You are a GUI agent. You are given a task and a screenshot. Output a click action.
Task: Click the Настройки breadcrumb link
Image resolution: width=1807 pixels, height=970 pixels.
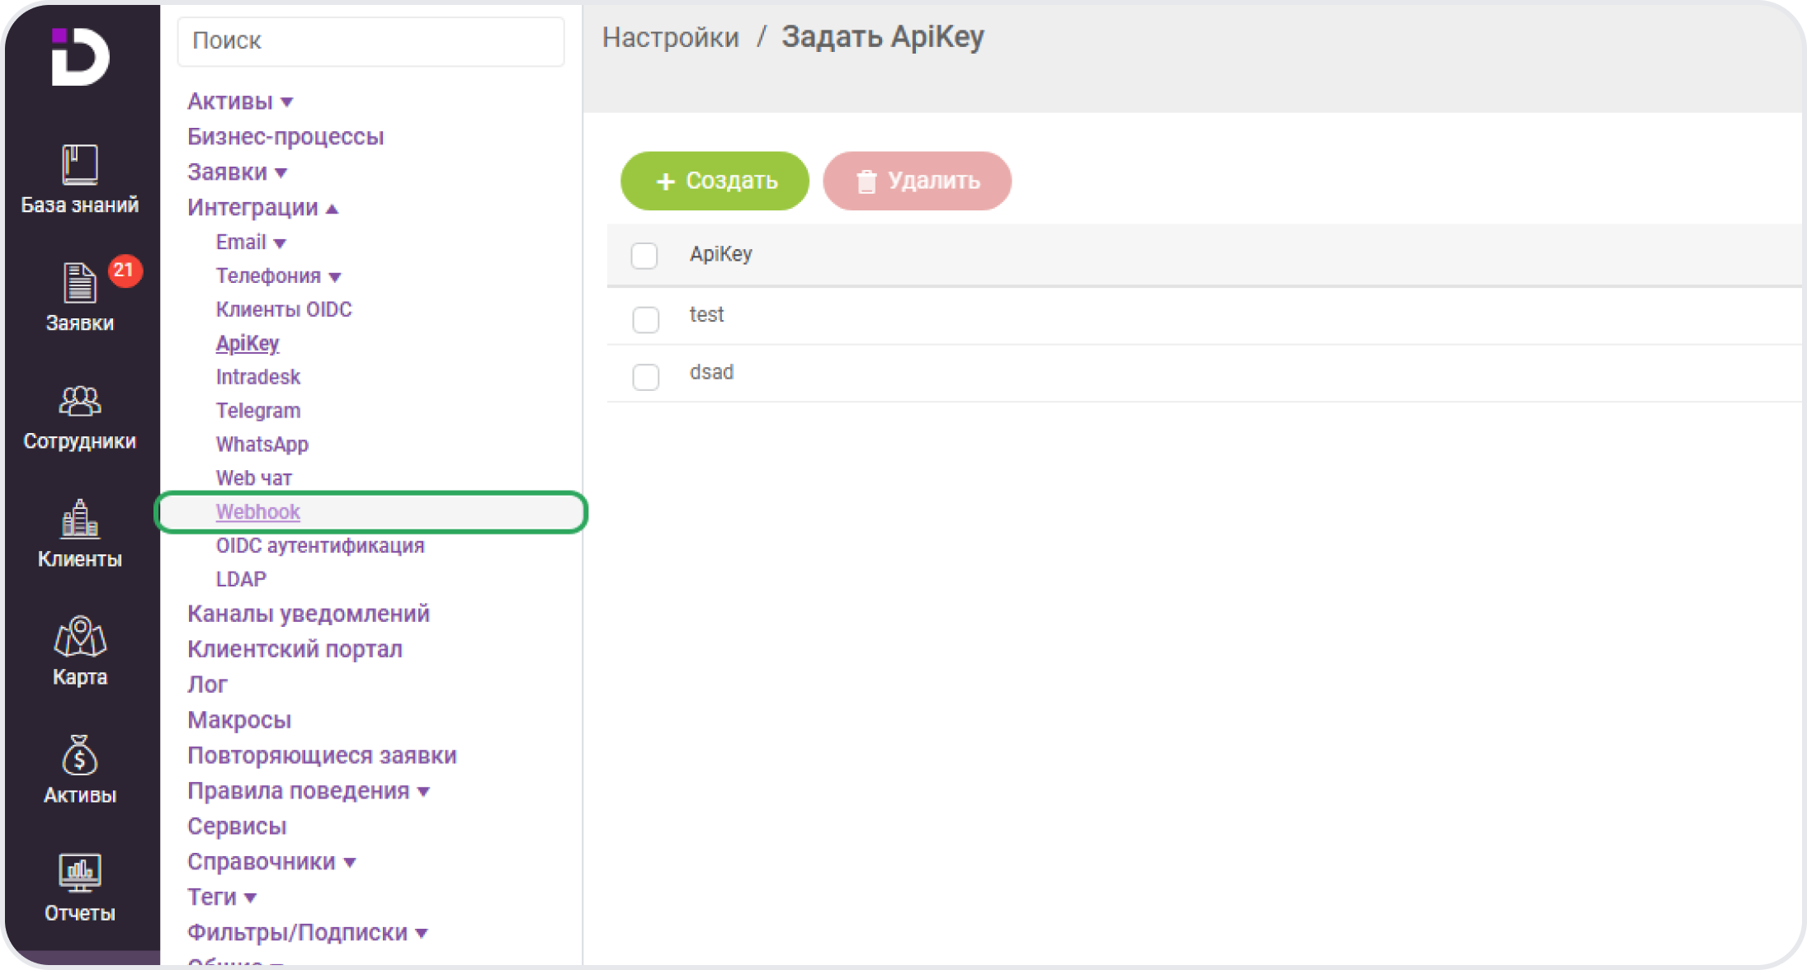click(x=670, y=37)
